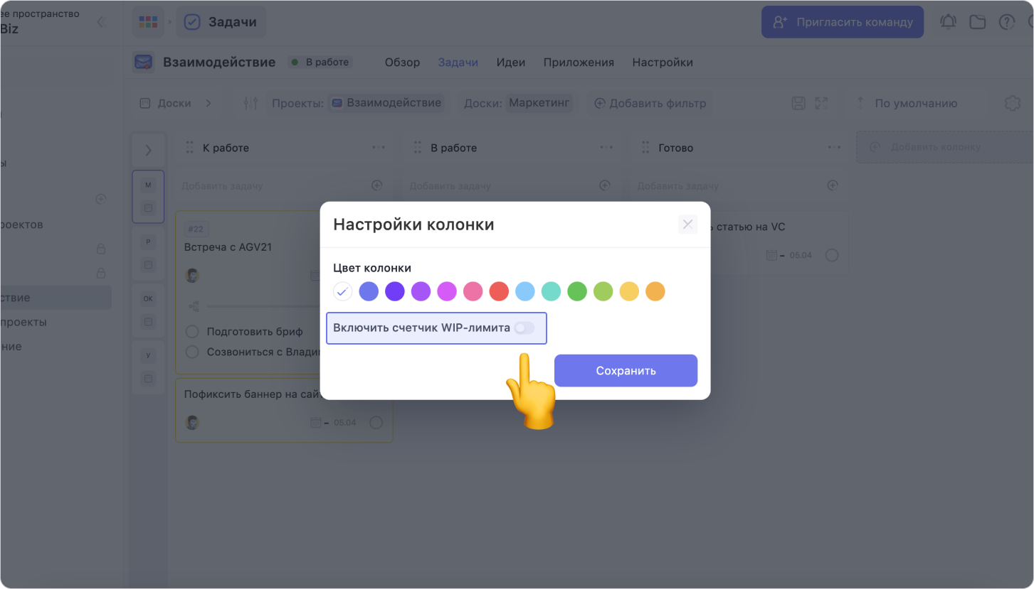Click completion circle on статью на VC card
Viewport: 1034px width, 589px height.
(x=832, y=255)
